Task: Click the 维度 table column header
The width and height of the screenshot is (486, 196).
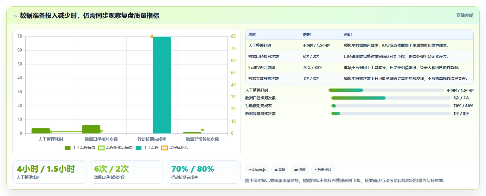Action: click(x=252, y=35)
